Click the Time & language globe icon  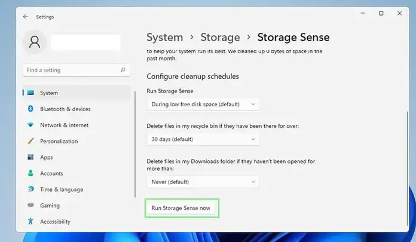click(x=30, y=189)
